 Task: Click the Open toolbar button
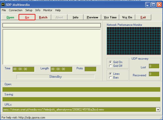(x=10, y=17)
